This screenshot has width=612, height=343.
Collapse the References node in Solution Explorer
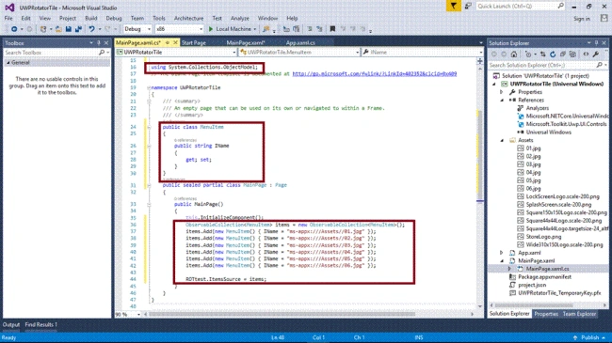tap(502, 101)
